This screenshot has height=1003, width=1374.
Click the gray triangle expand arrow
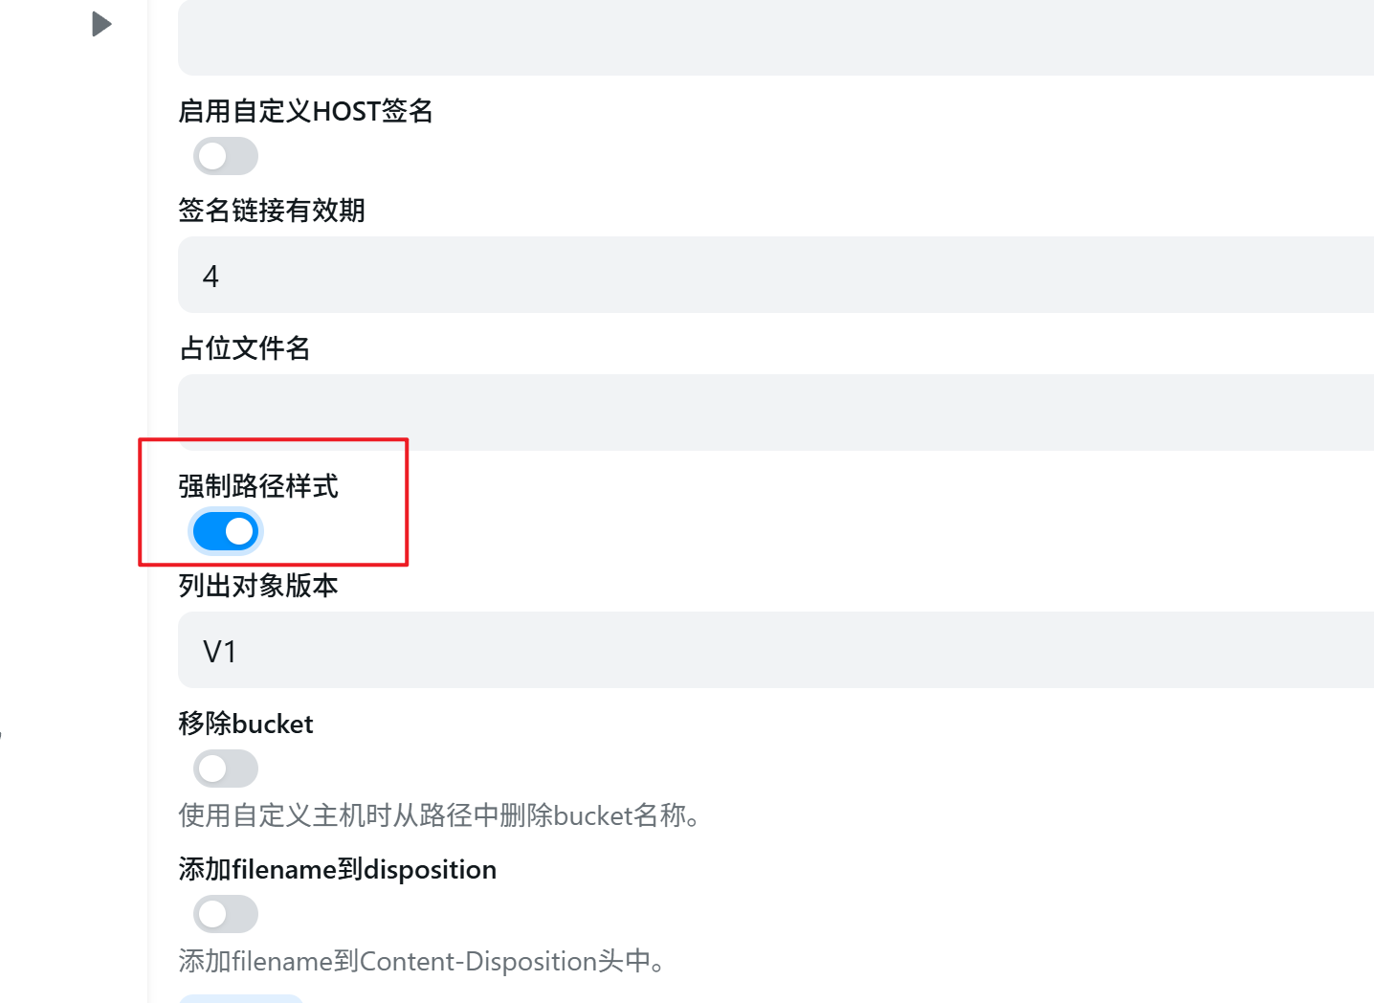(x=101, y=24)
